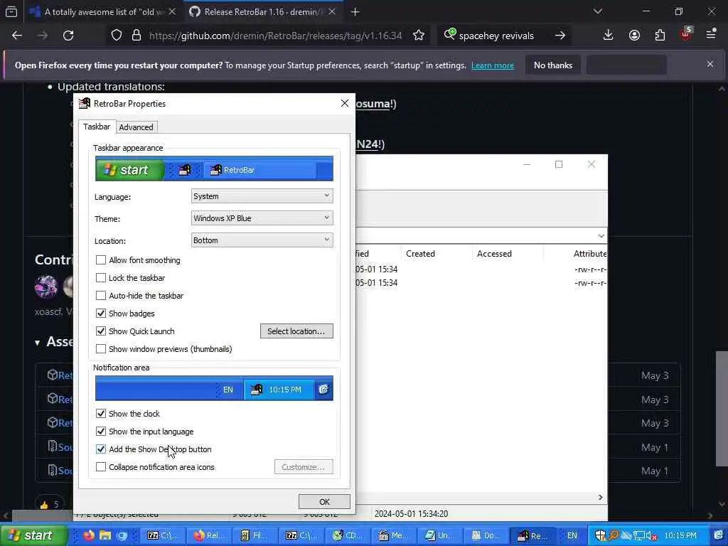Submit search with the arrow button
This screenshot has width=728, height=546.
pyautogui.click(x=560, y=36)
